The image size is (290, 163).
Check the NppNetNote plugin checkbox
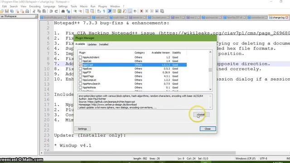pyautogui.click(x=80, y=87)
